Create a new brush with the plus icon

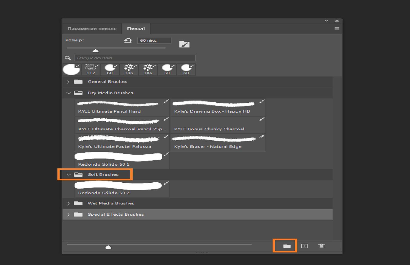point(304,246)
